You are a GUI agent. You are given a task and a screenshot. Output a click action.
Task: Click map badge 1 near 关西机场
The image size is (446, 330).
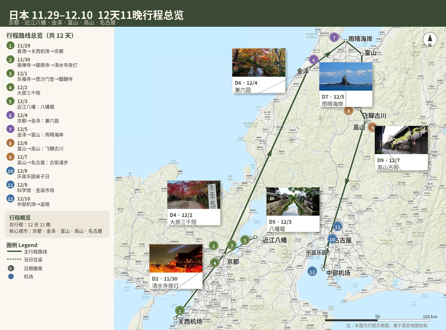click(x=180, y=311)
